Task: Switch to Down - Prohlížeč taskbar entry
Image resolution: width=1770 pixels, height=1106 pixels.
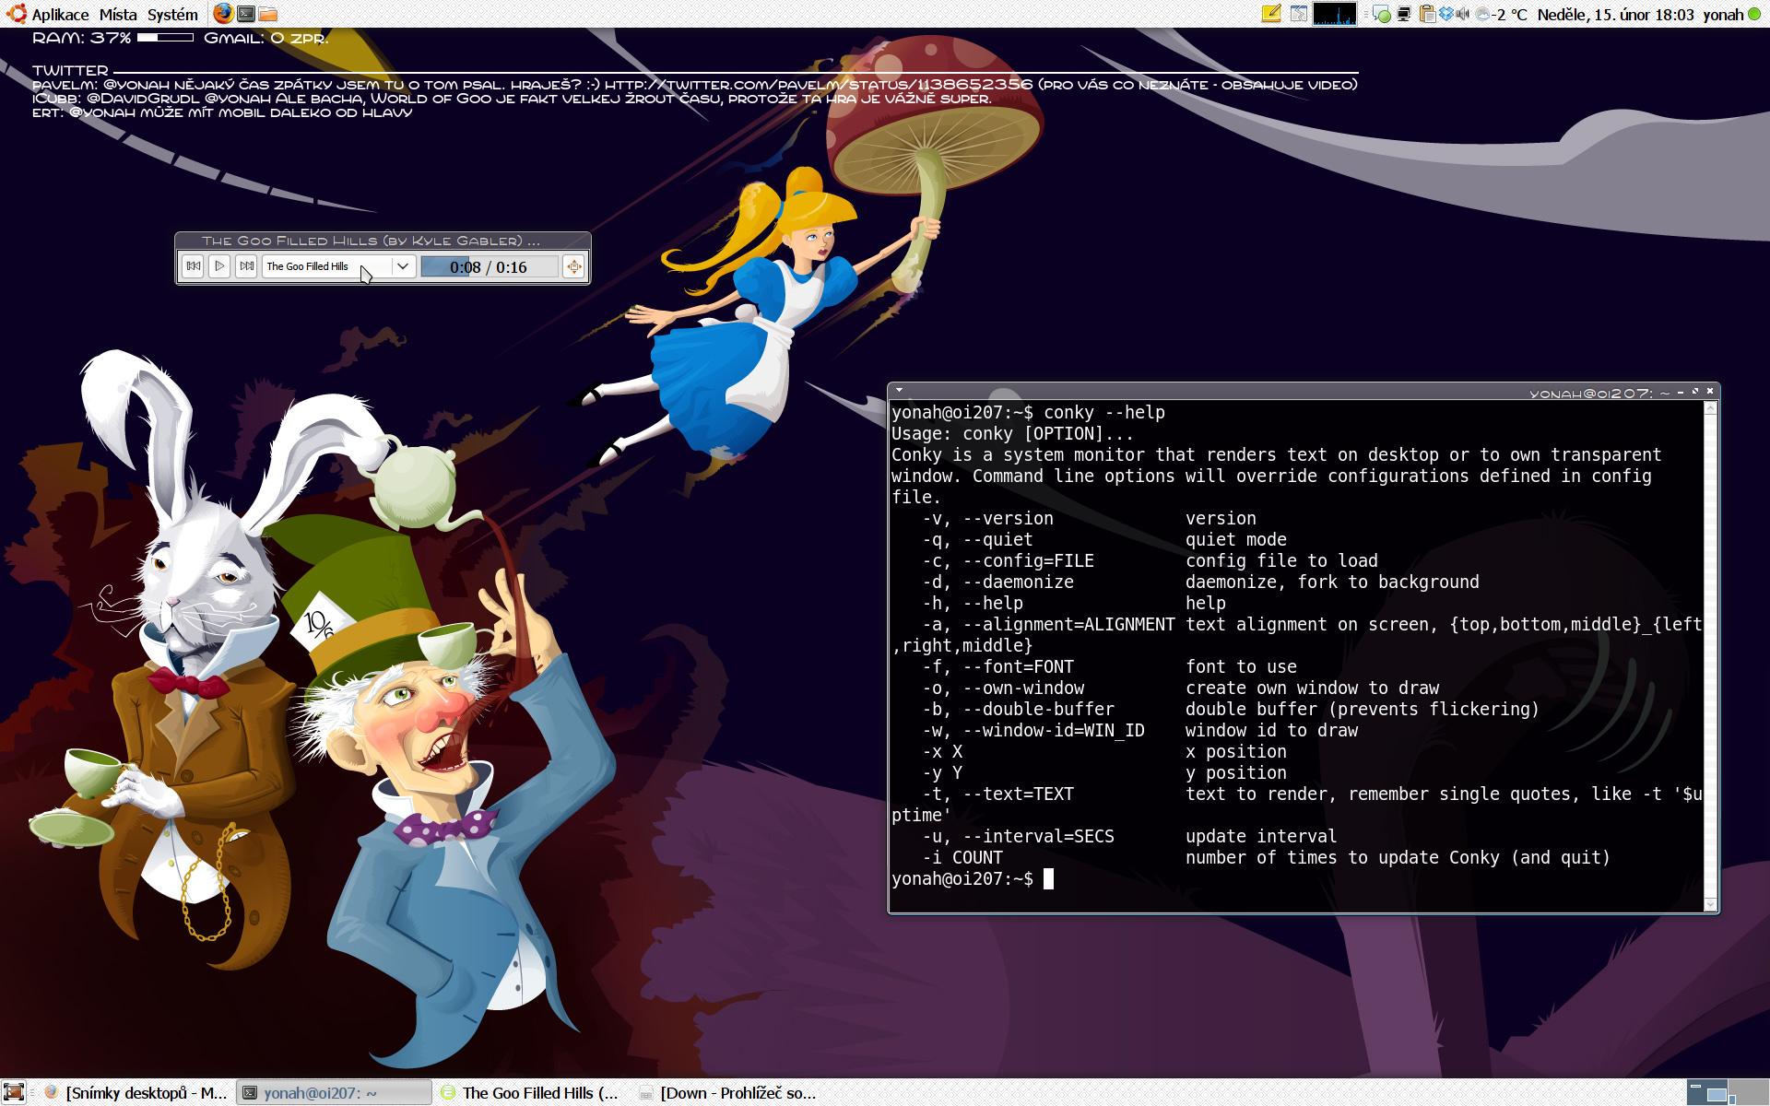Action: click(728, 1093)
